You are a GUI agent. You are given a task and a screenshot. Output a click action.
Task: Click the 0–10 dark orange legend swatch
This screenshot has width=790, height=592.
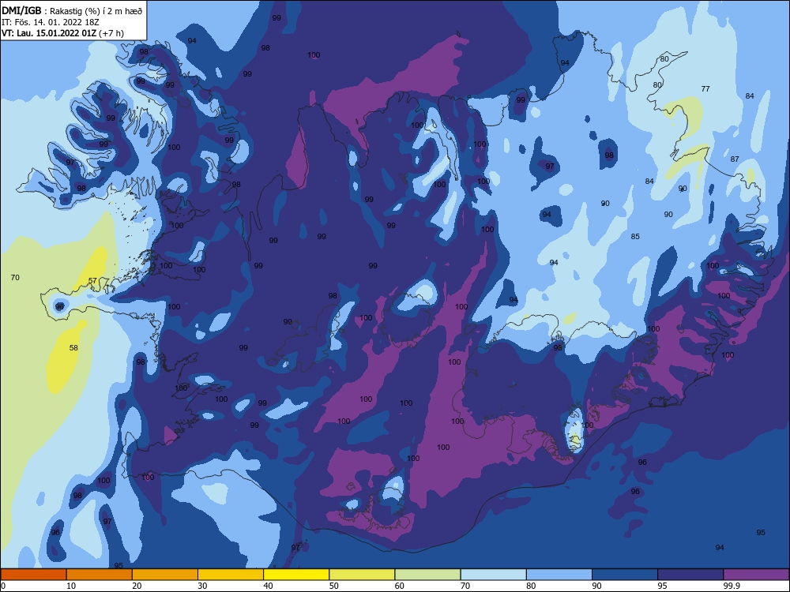pos(33,575)
